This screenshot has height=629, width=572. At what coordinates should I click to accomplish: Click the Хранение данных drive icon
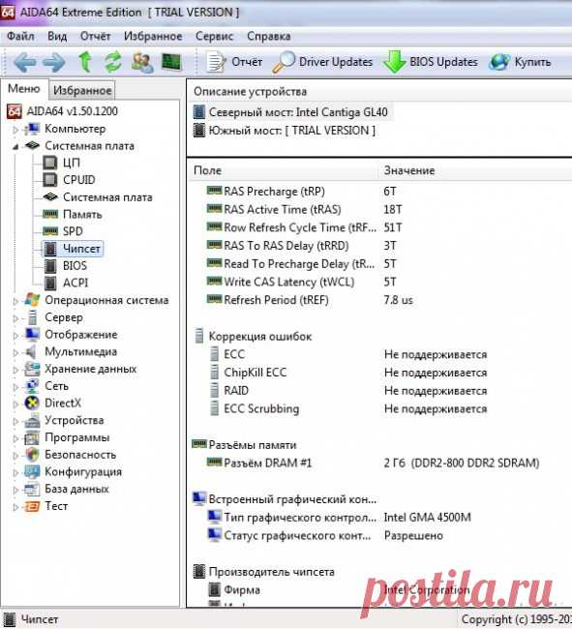(x=32, y=369)
